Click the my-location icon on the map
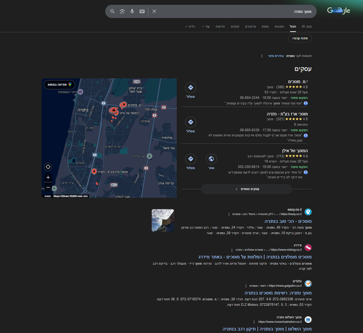The width and height of the screenshot is (363, 333). click(x=48, y=166)
